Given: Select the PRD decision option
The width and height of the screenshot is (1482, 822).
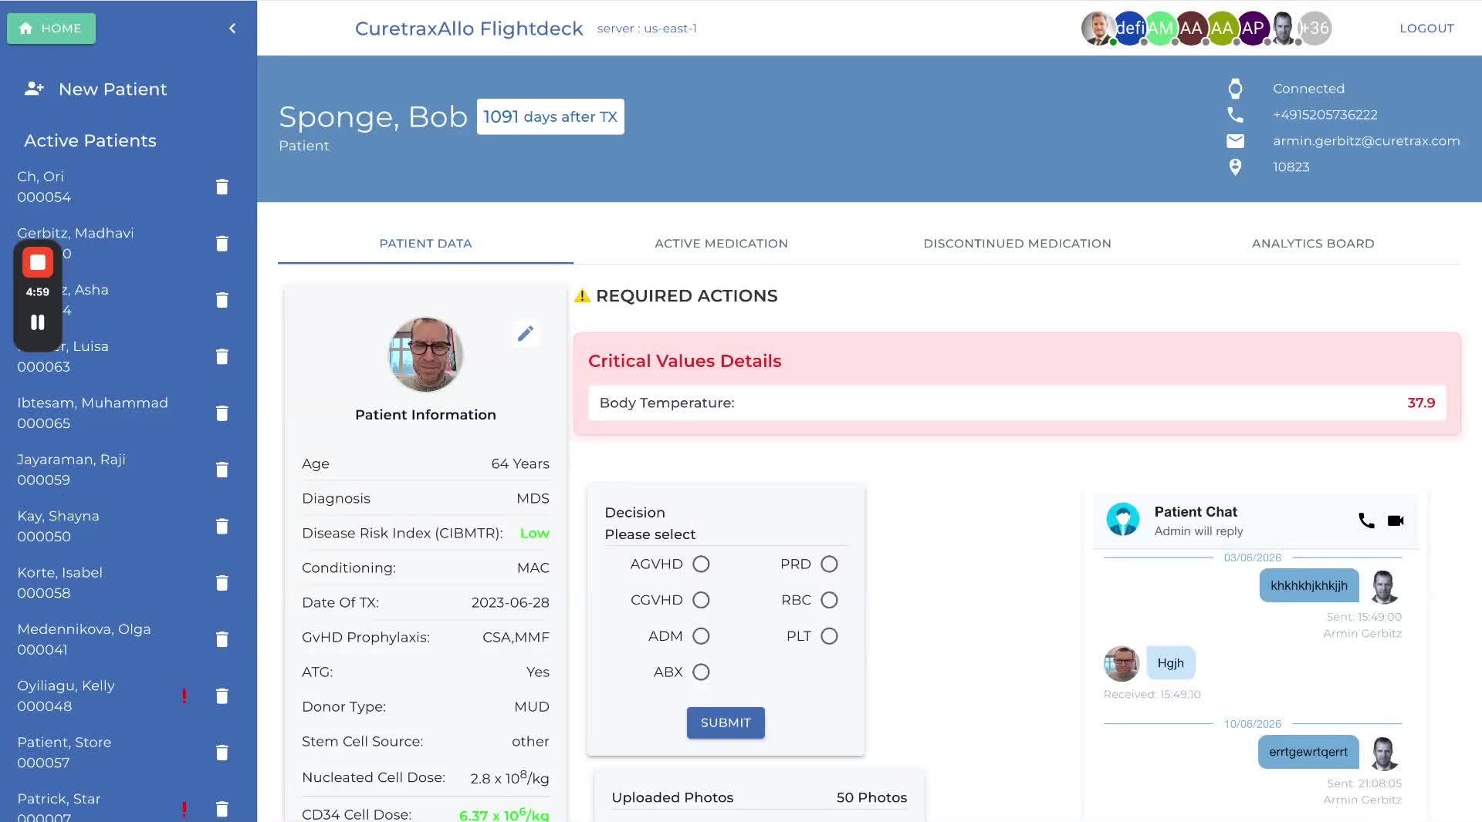Looking at the screenshot, I should pos(829,564).
